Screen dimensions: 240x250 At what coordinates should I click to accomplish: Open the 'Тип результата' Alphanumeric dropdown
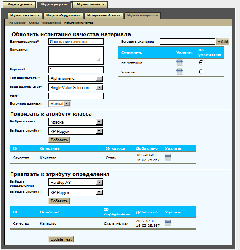click(76, 78)
